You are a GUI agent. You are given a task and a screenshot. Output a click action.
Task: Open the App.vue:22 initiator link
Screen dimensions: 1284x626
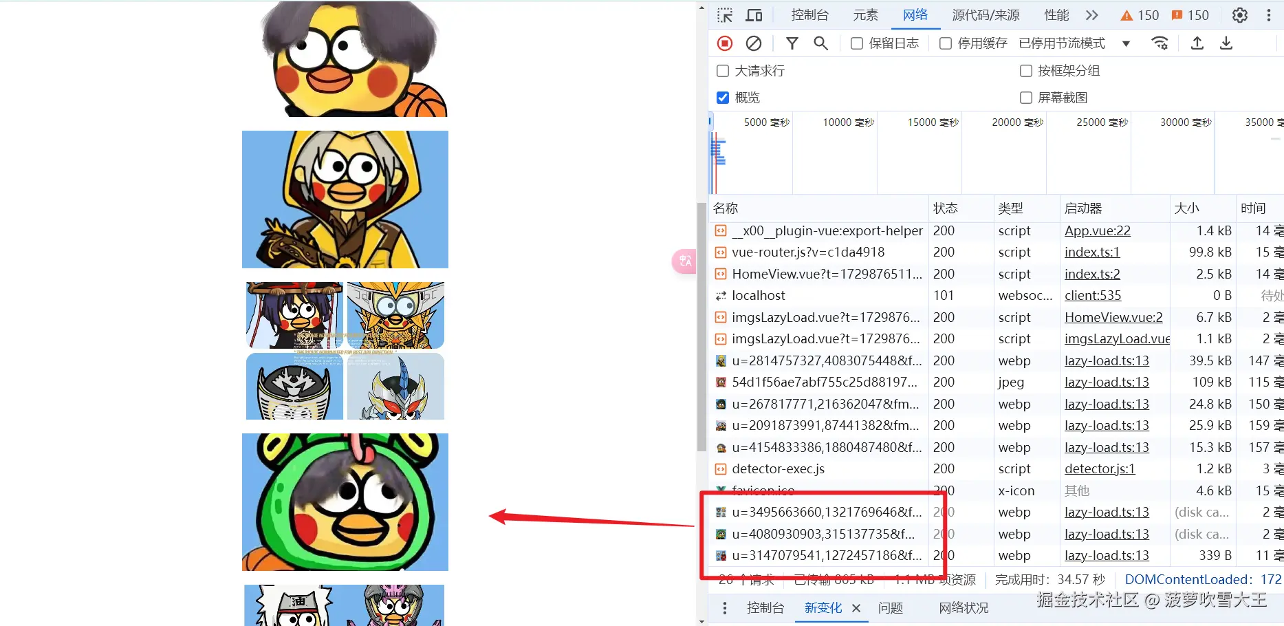(x=1097, y=230)
